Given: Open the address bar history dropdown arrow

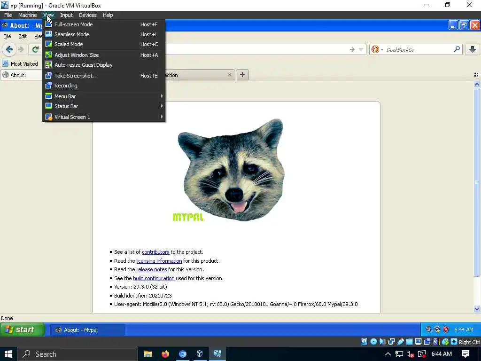Looking at the screenshot, I should [x=361, y=49].
